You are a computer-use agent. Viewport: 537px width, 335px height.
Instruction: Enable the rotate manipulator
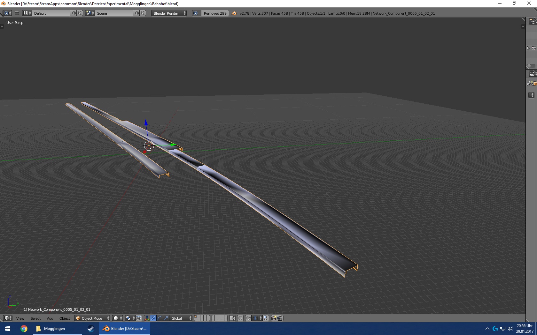pos(160,318)
